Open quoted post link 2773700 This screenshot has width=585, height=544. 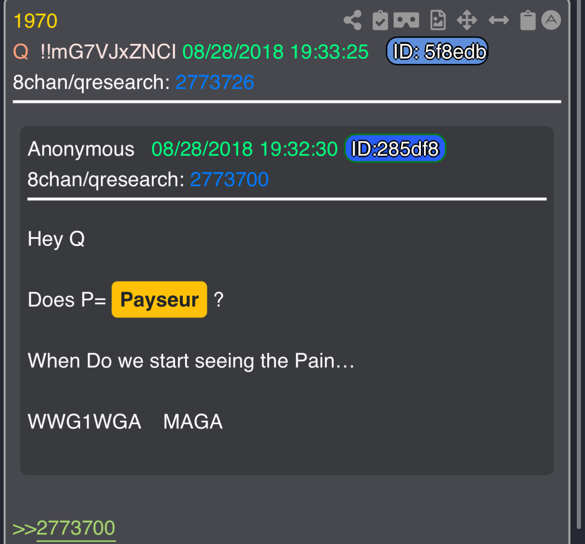[x=229, y=180]
